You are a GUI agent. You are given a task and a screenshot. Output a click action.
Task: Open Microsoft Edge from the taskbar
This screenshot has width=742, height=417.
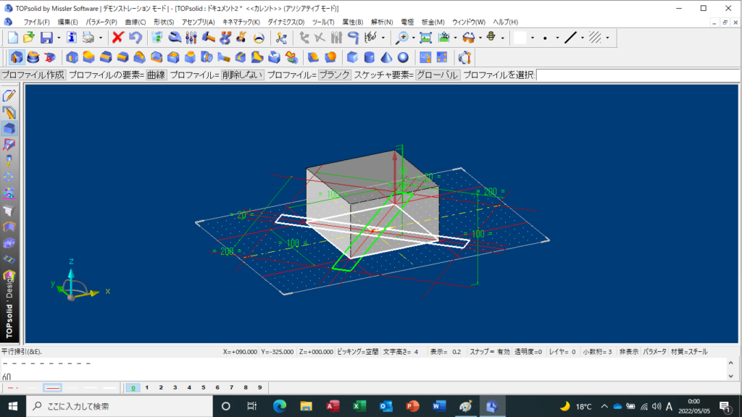pyautogui.click(x=279, y=406)
